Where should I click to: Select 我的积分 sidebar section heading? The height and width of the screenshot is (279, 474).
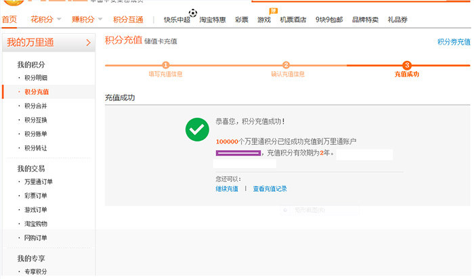click(x=31, y=65)
